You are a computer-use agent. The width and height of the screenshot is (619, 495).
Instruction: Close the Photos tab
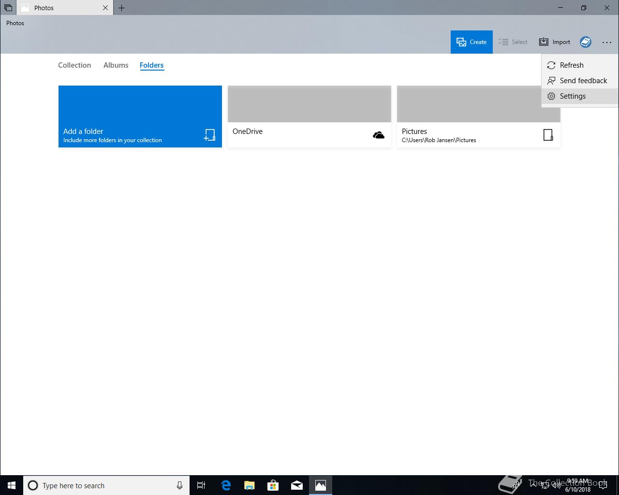[105, 8]
